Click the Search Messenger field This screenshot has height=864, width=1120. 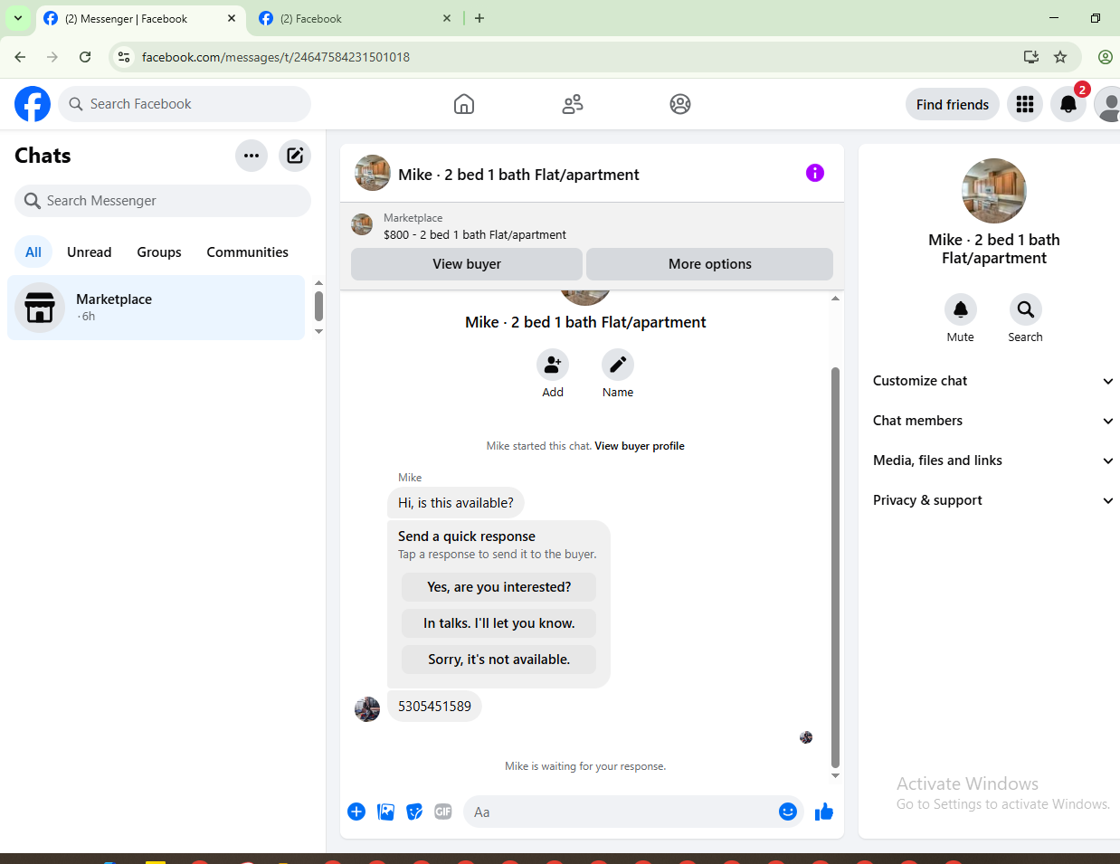coord(163,201)
